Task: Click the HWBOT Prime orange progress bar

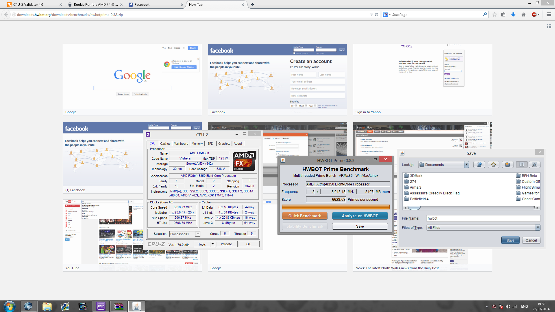Action: click(x=336, y=207)
